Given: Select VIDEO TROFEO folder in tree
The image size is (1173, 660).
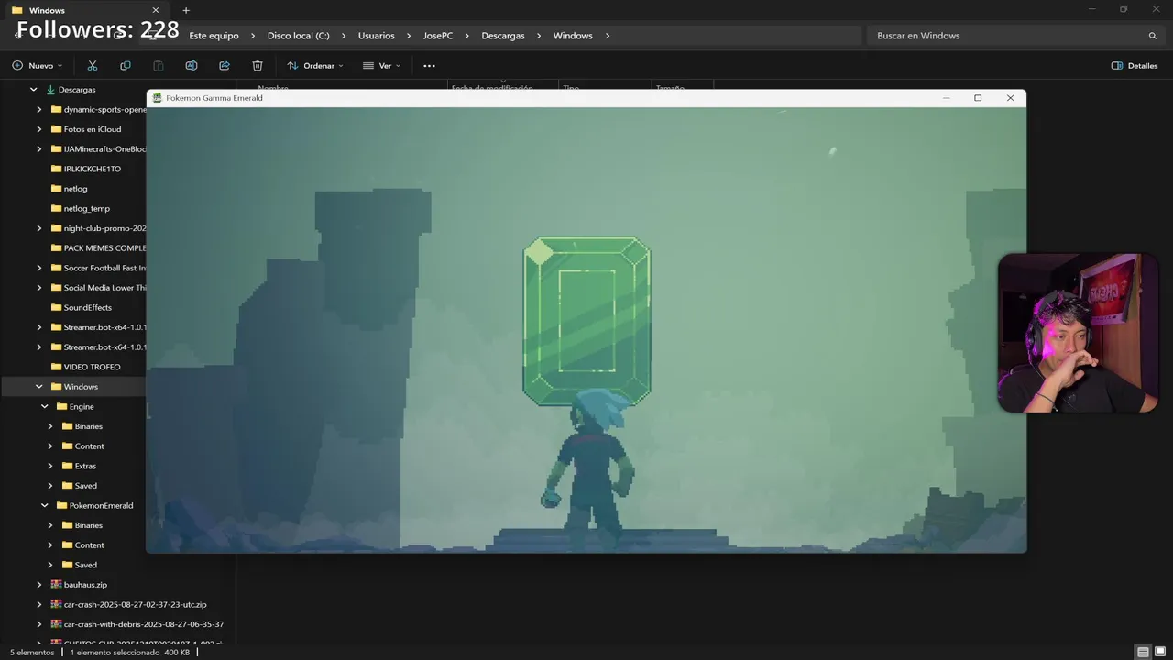Looking at the screenshot, I should [92, 368].
